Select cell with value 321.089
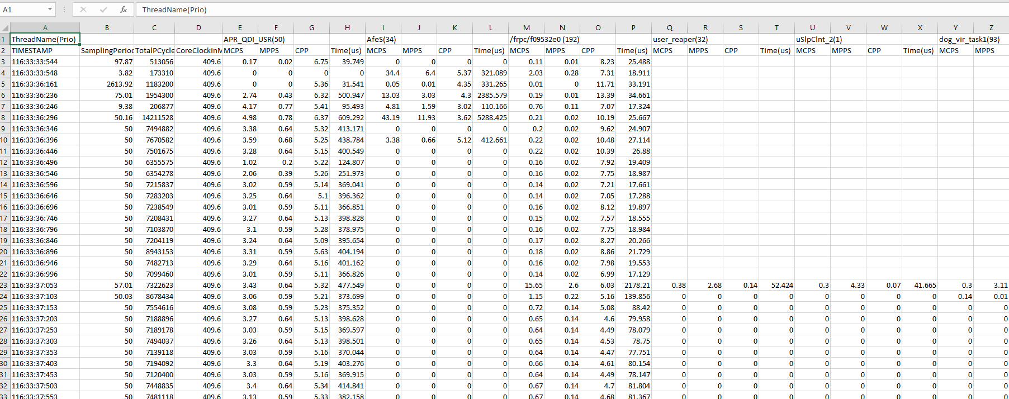 pyautogui.click(x=490, y=73)
